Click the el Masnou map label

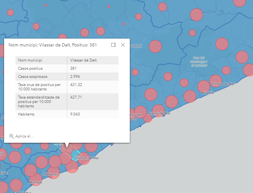(51, 174)
